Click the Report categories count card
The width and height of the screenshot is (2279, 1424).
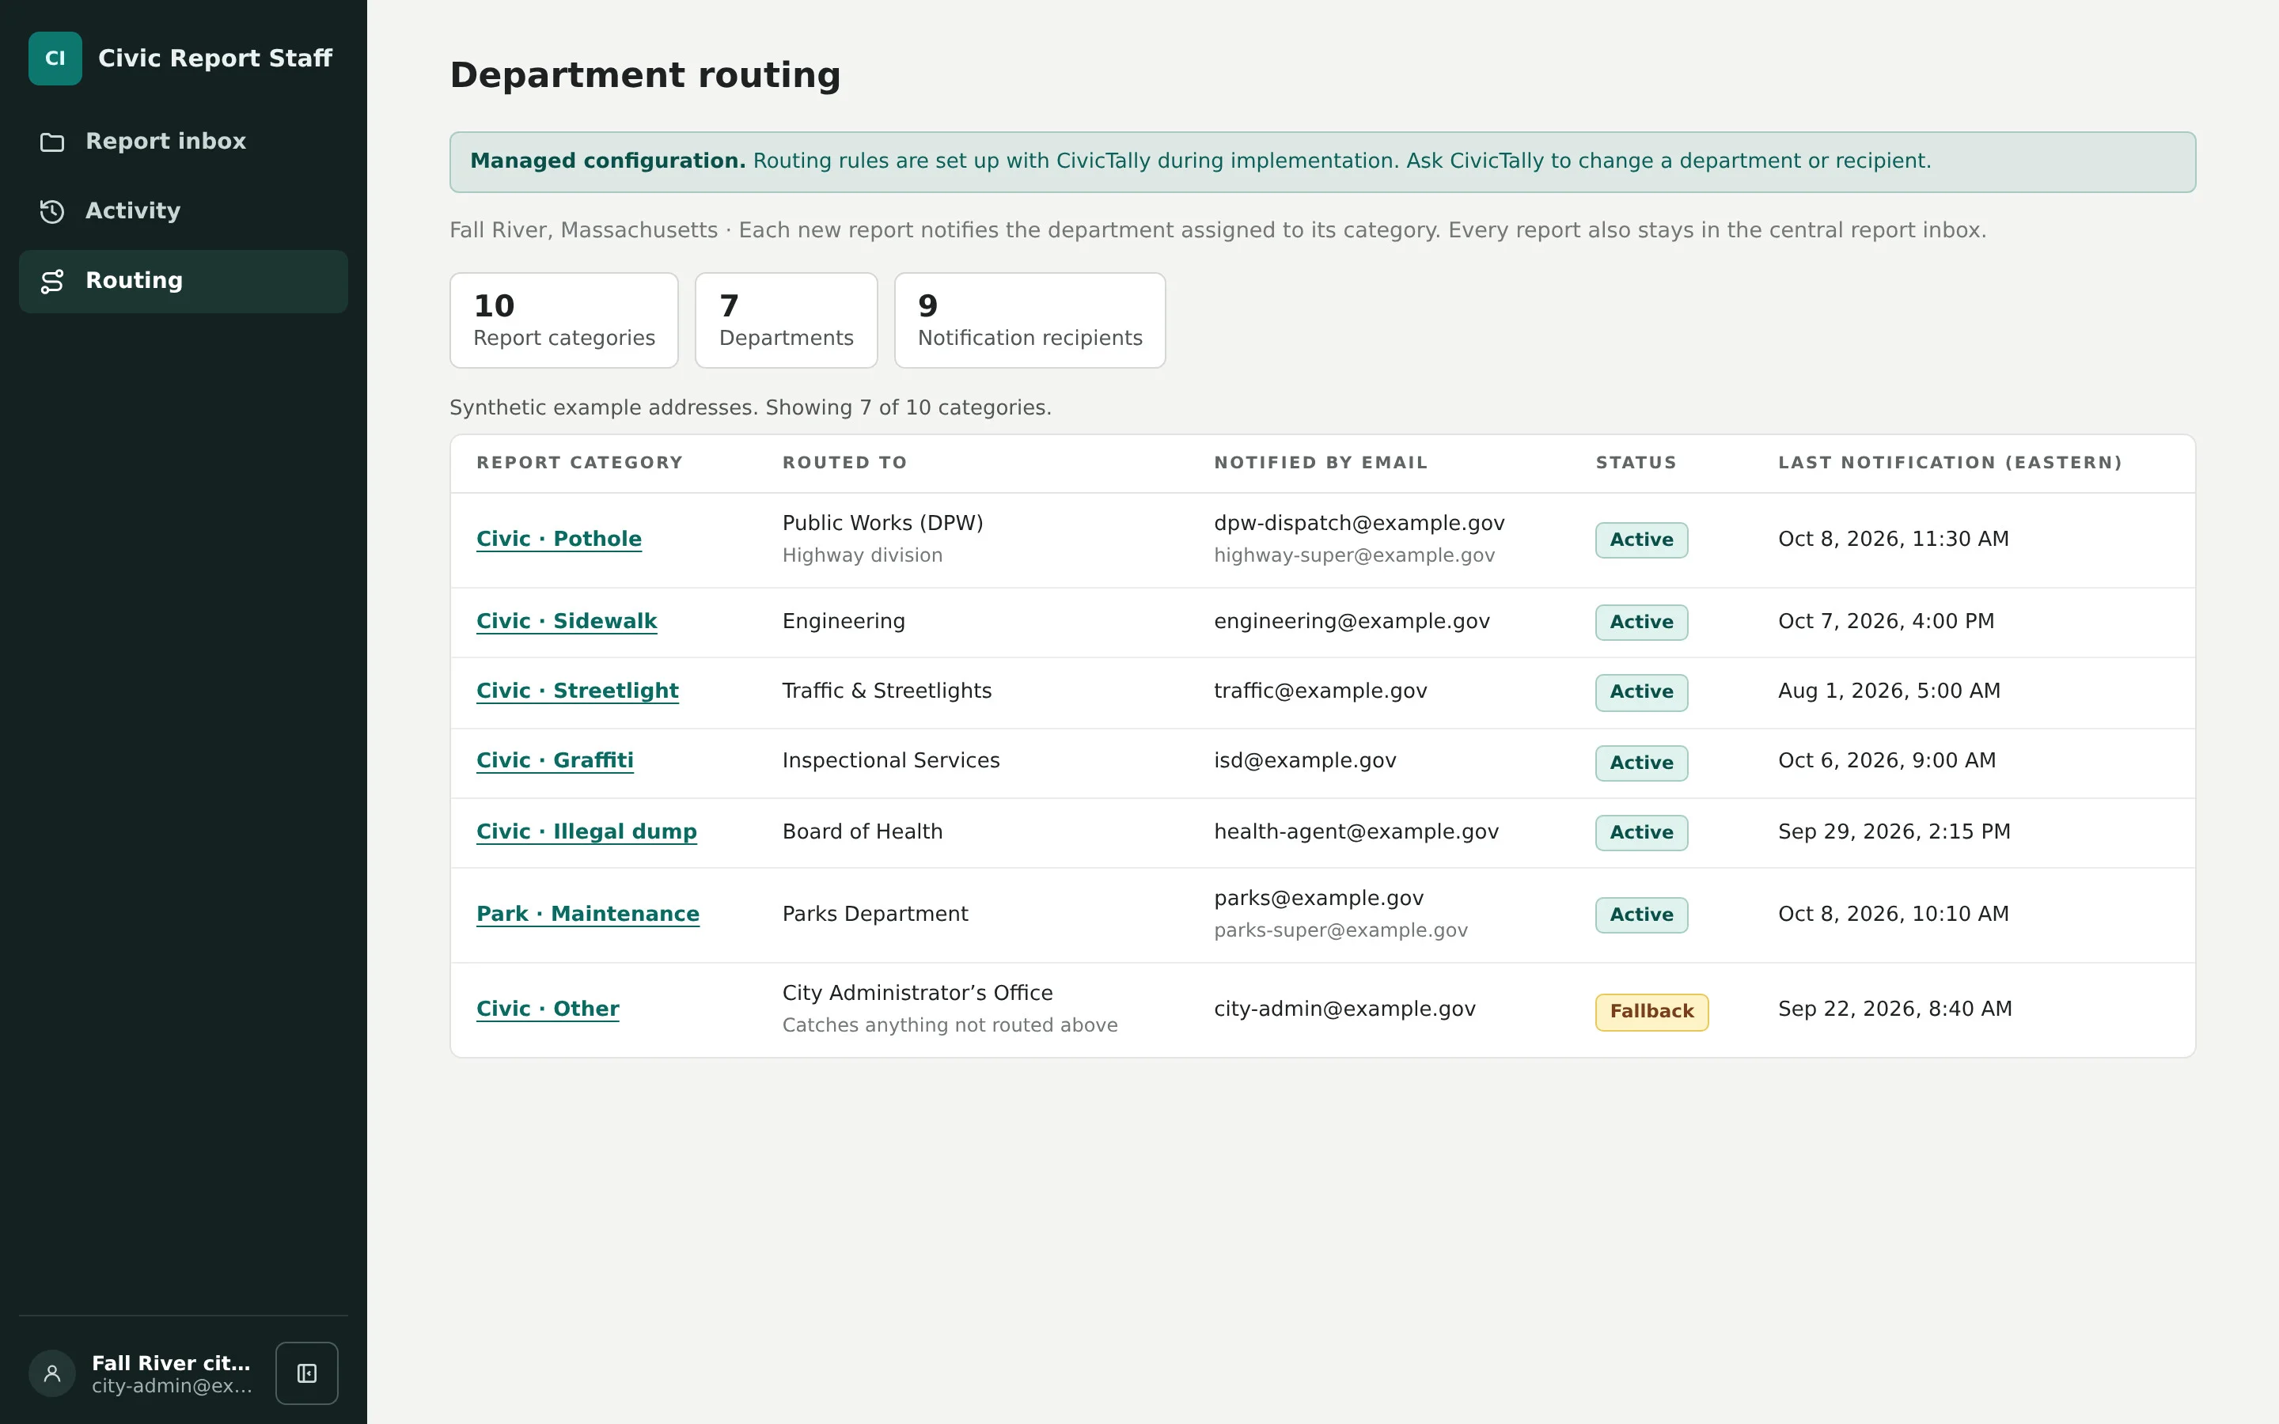pos(564,320)
